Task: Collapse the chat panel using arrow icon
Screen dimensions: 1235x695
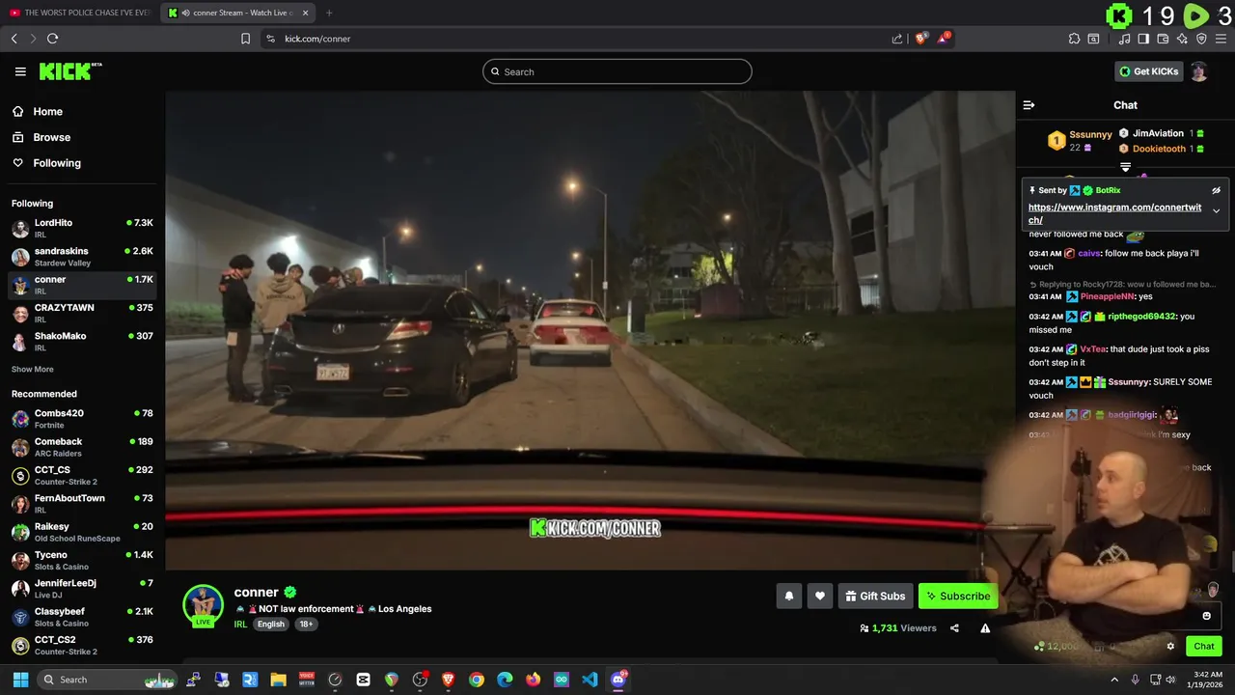Action: 1029,105
